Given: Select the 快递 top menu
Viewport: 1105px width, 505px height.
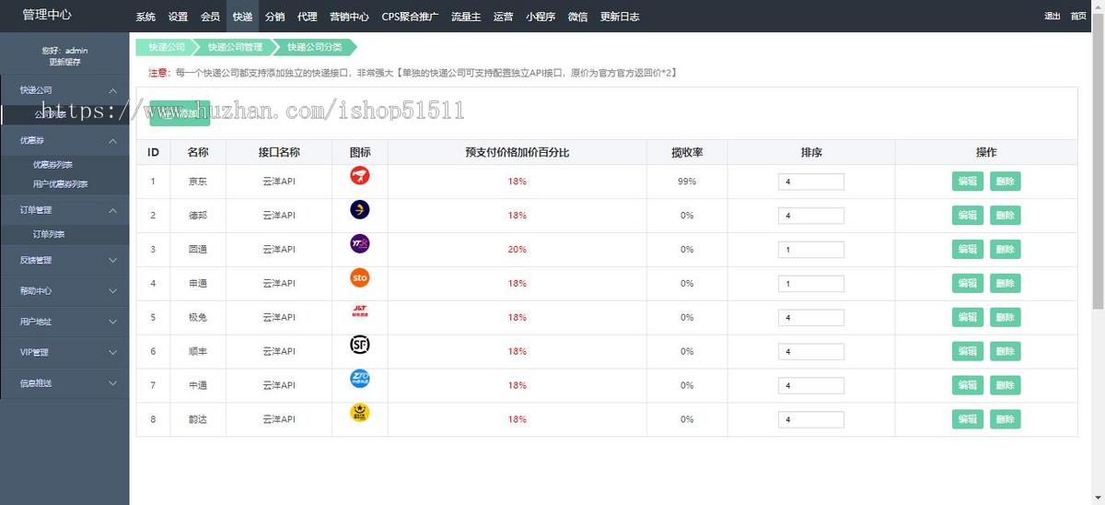Looking at the screenshot, I should pyautogui.click(x=242, y=17).
